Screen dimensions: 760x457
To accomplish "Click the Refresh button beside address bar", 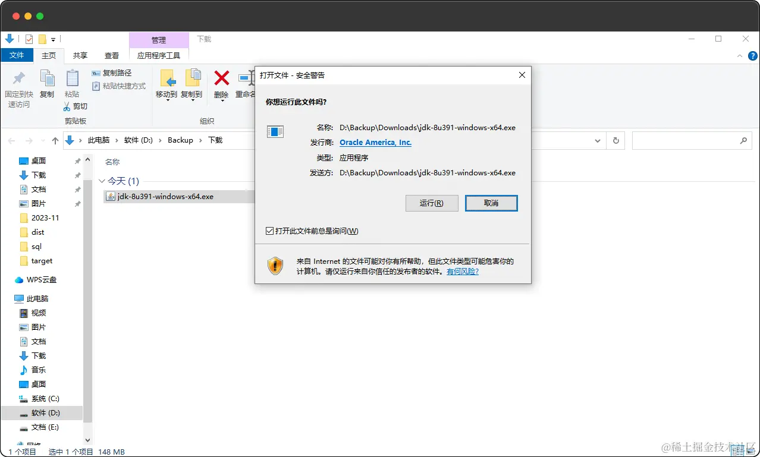I will [616, 141].
